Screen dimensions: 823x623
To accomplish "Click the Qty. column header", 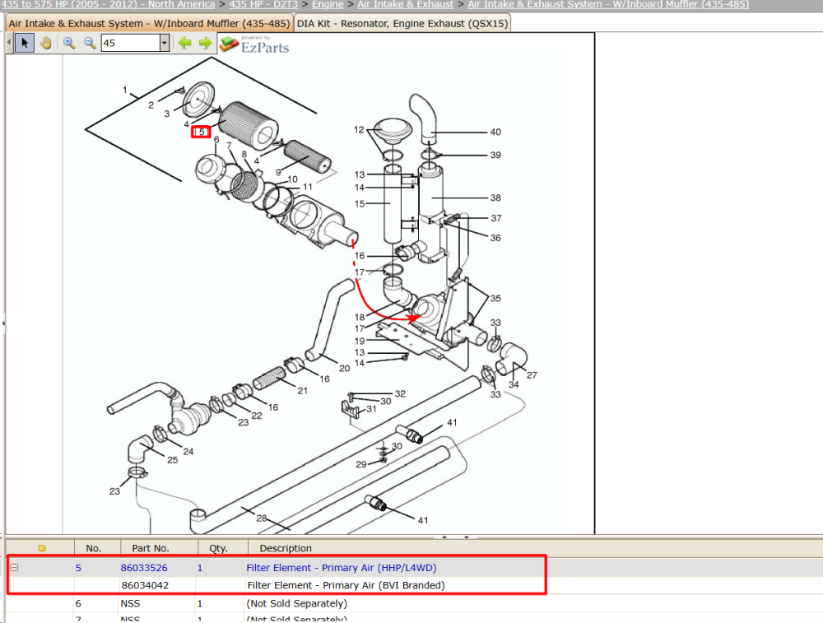I will [x=218, y=548].
